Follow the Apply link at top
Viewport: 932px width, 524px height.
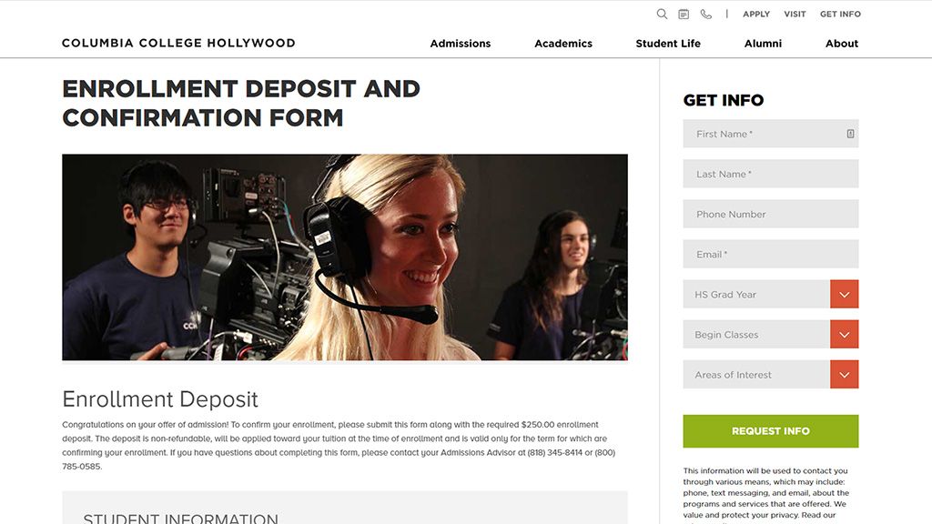click(756, 14)
